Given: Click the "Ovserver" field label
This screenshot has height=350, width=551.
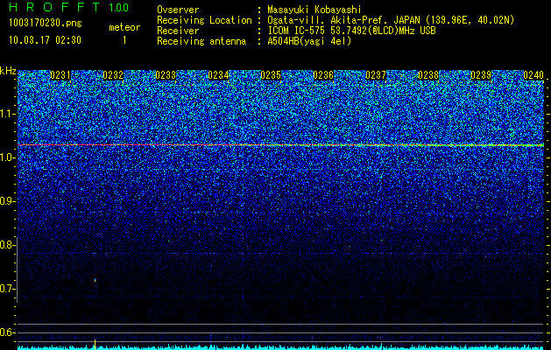Looking at the screenshot, I should (x=178, y=10).
